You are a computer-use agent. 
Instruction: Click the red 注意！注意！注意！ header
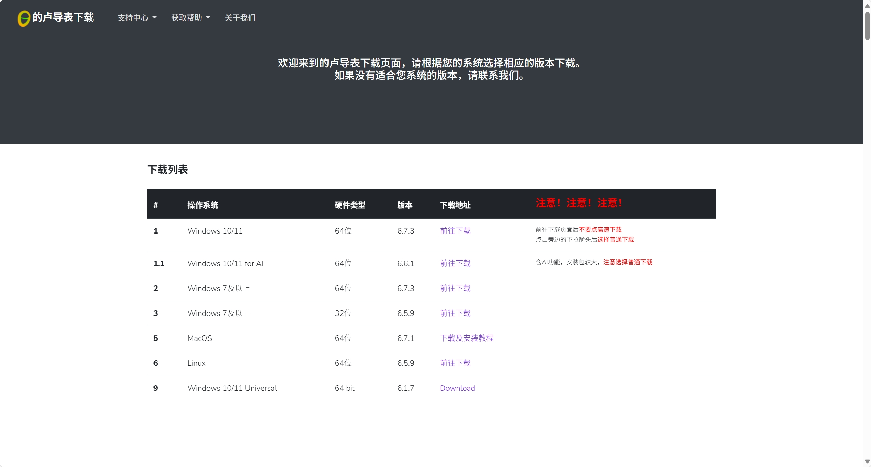coord(579,203)
